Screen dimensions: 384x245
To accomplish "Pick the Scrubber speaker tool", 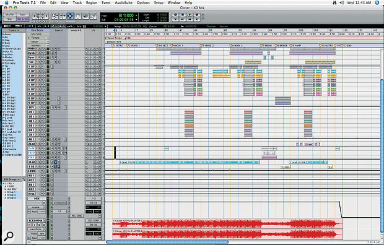I will 85,16.
